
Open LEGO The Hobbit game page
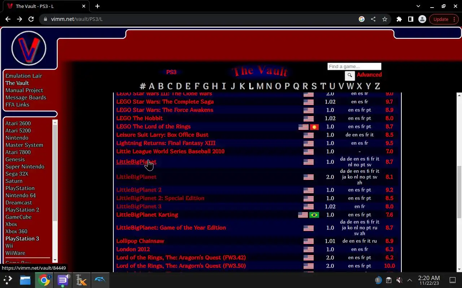(139, 118)
